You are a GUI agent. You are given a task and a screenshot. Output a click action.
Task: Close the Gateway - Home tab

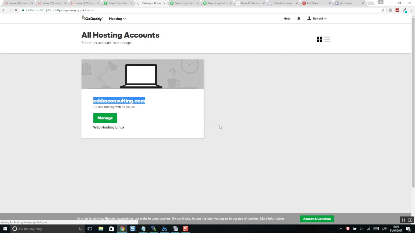click(x=164, y=3)
